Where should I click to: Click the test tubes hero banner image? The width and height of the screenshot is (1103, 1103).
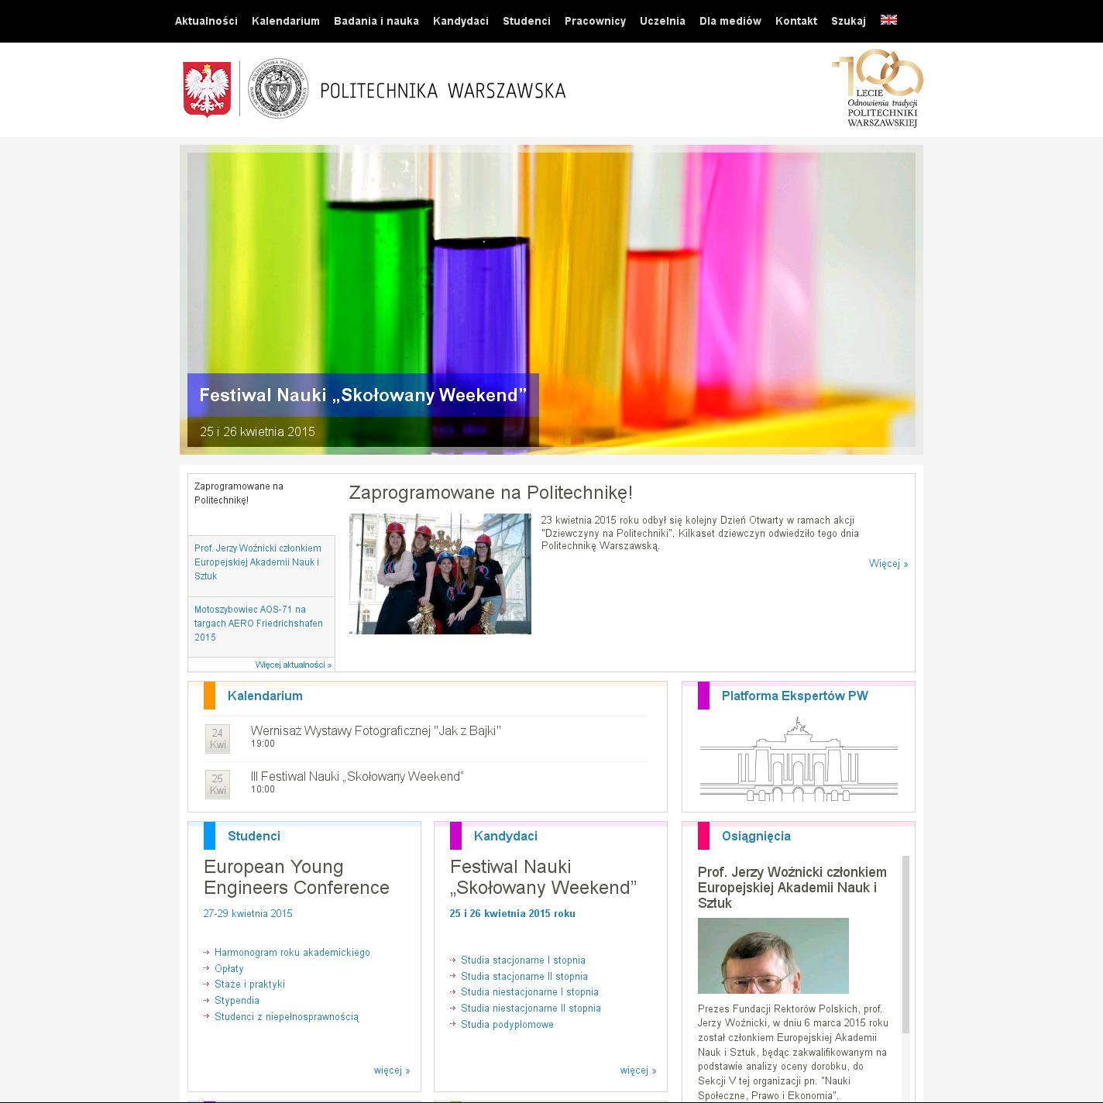point(551,300)
